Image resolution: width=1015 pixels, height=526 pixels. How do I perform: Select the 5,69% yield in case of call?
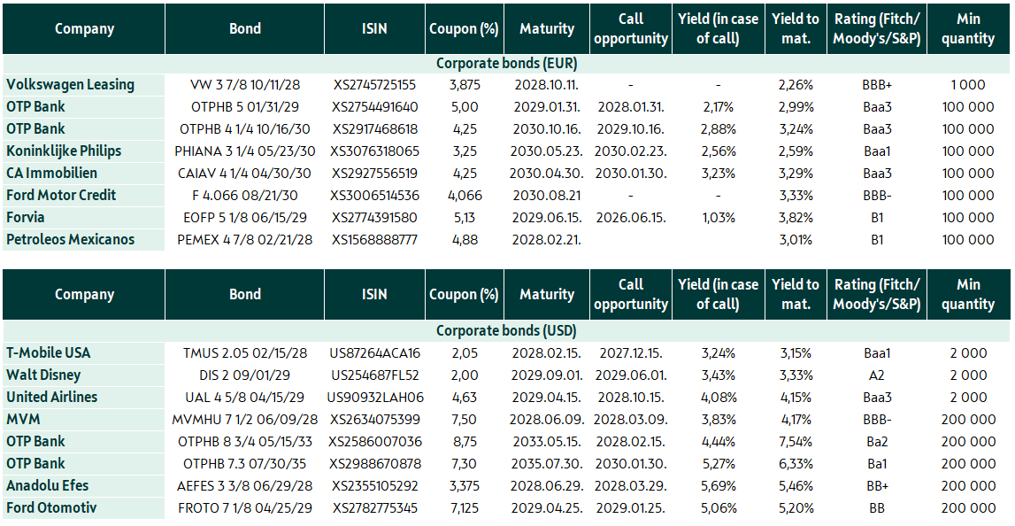(718, 485)
